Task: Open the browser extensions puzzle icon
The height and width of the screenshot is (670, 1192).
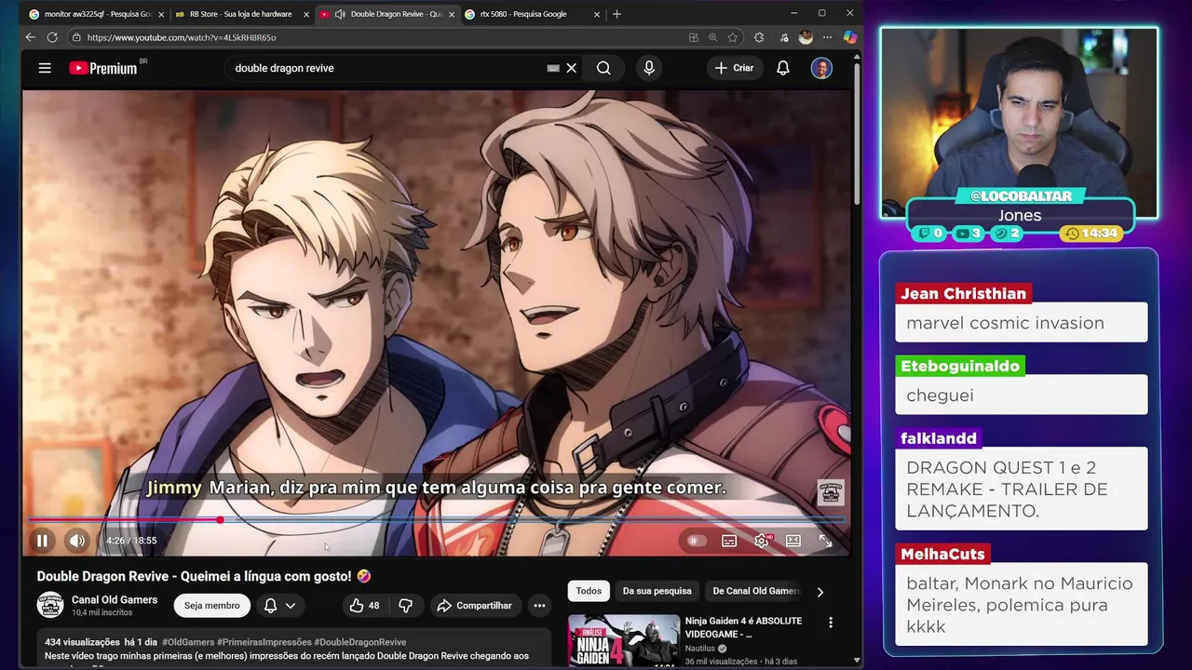Action: [759, 37]
